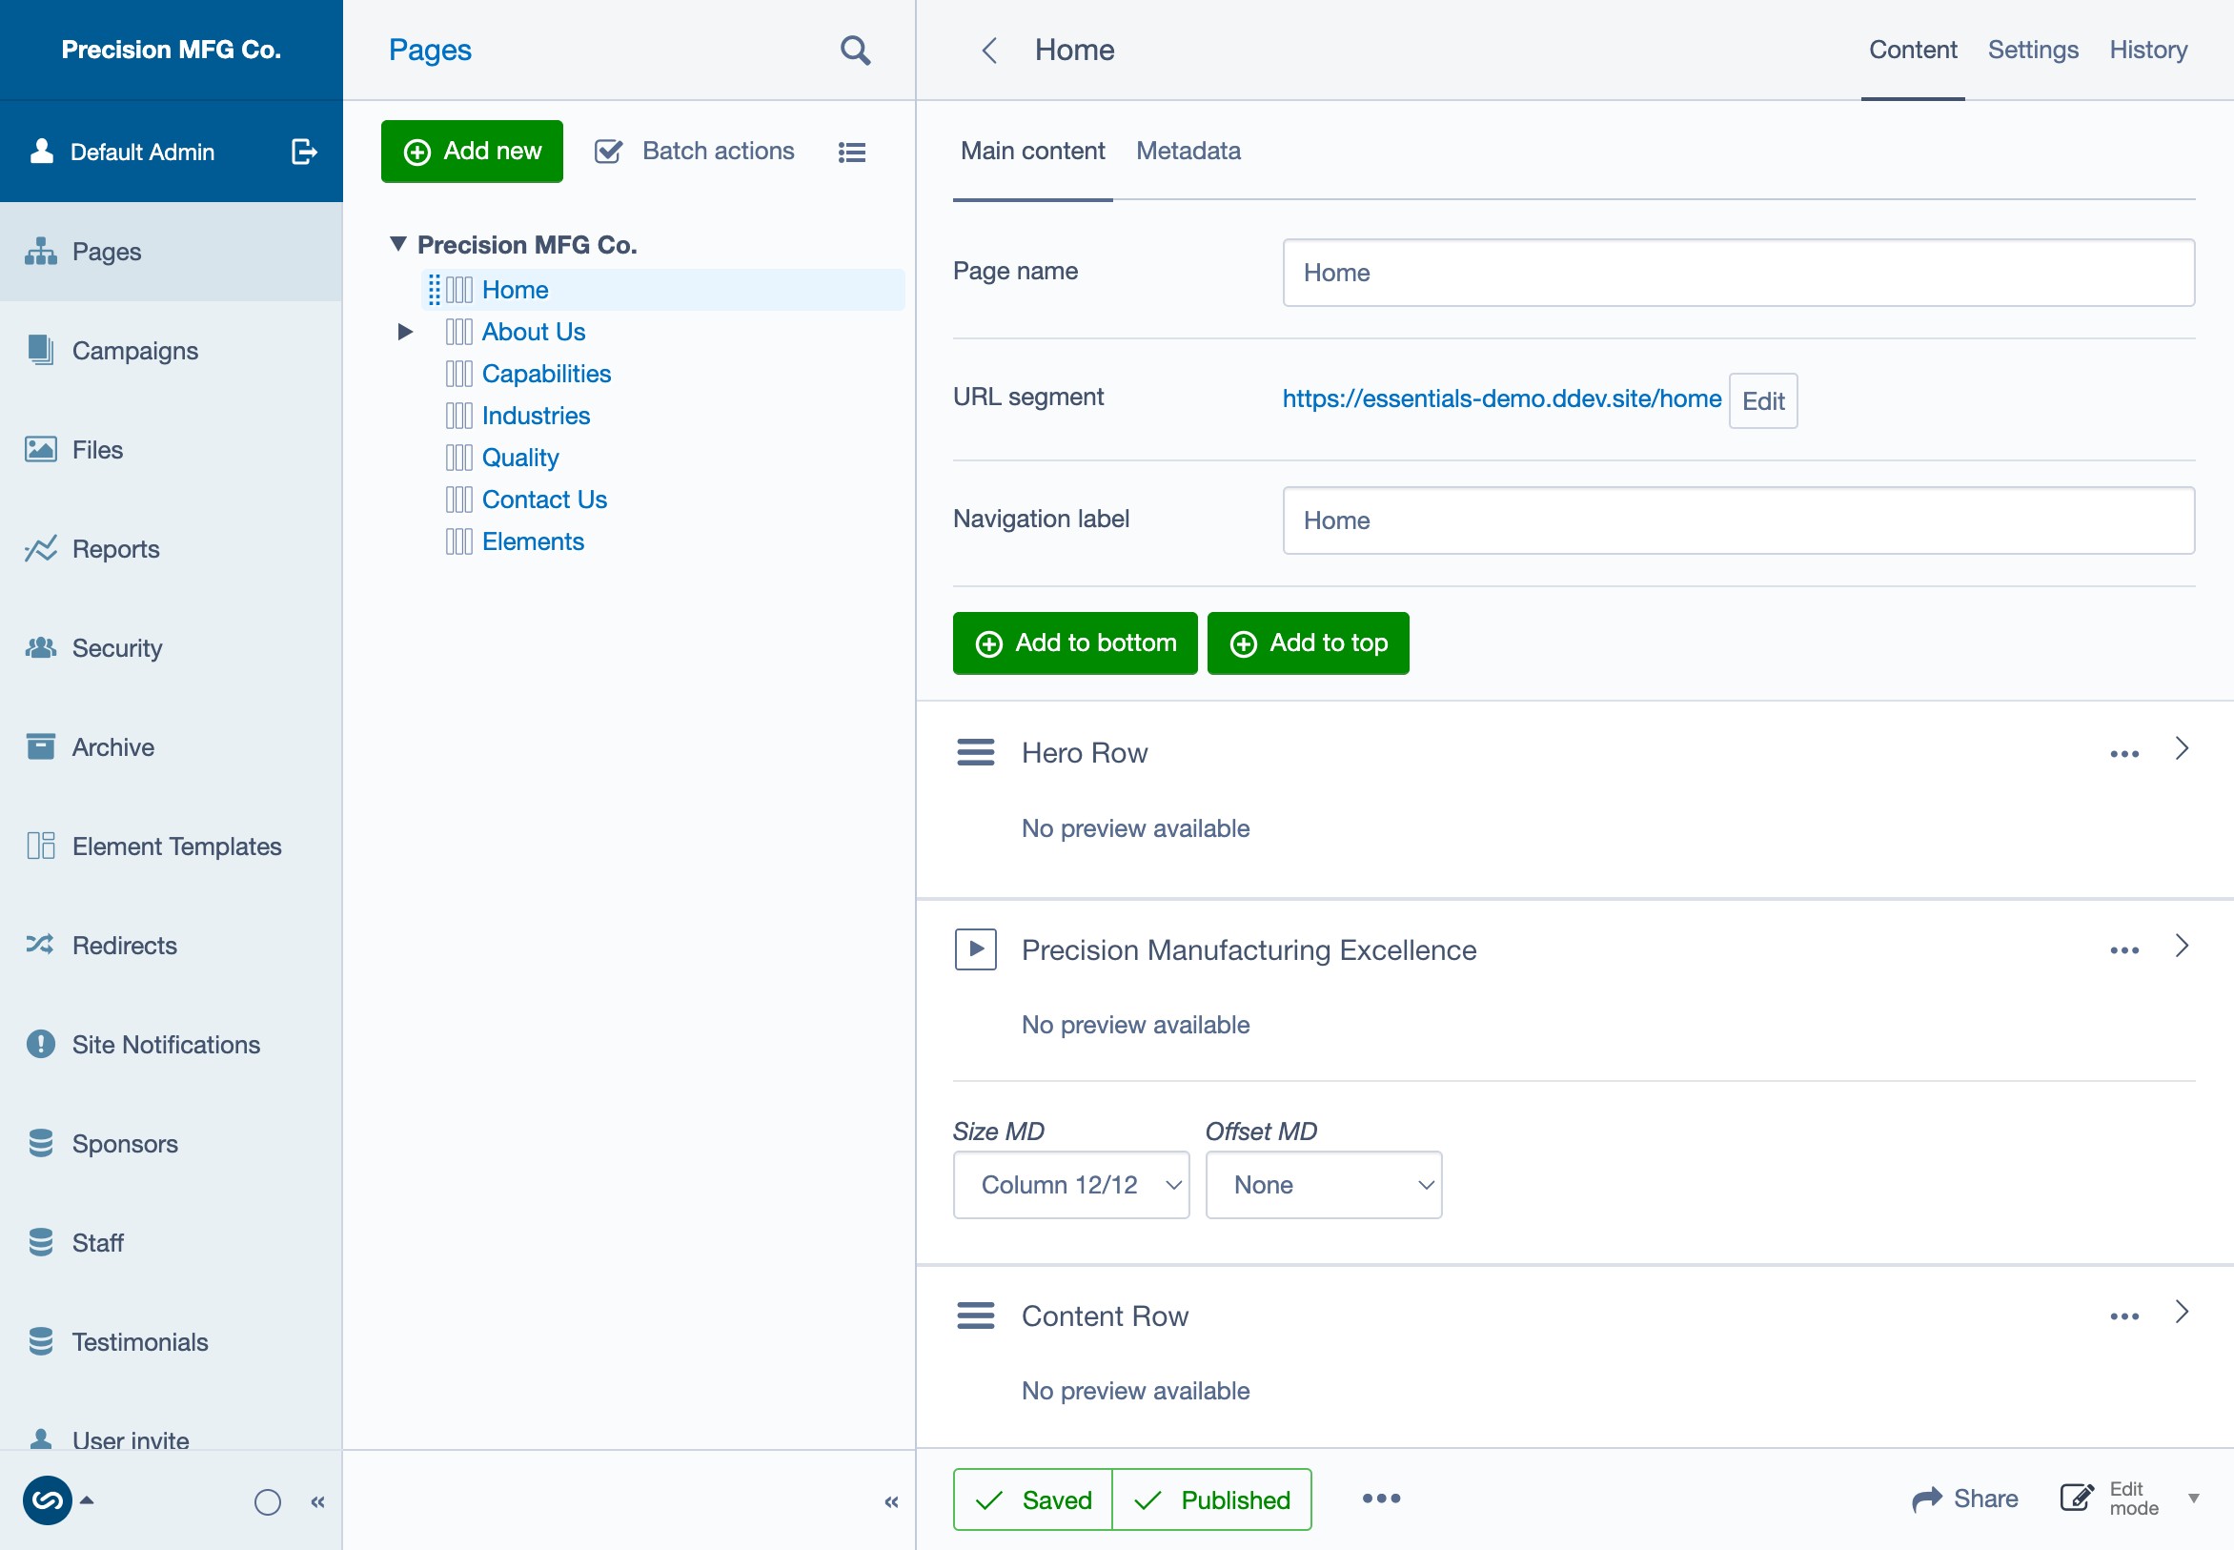Click the Edit mode icon
This screenshot has width=2234, height=1550.
click(x=2076, y=1499)
